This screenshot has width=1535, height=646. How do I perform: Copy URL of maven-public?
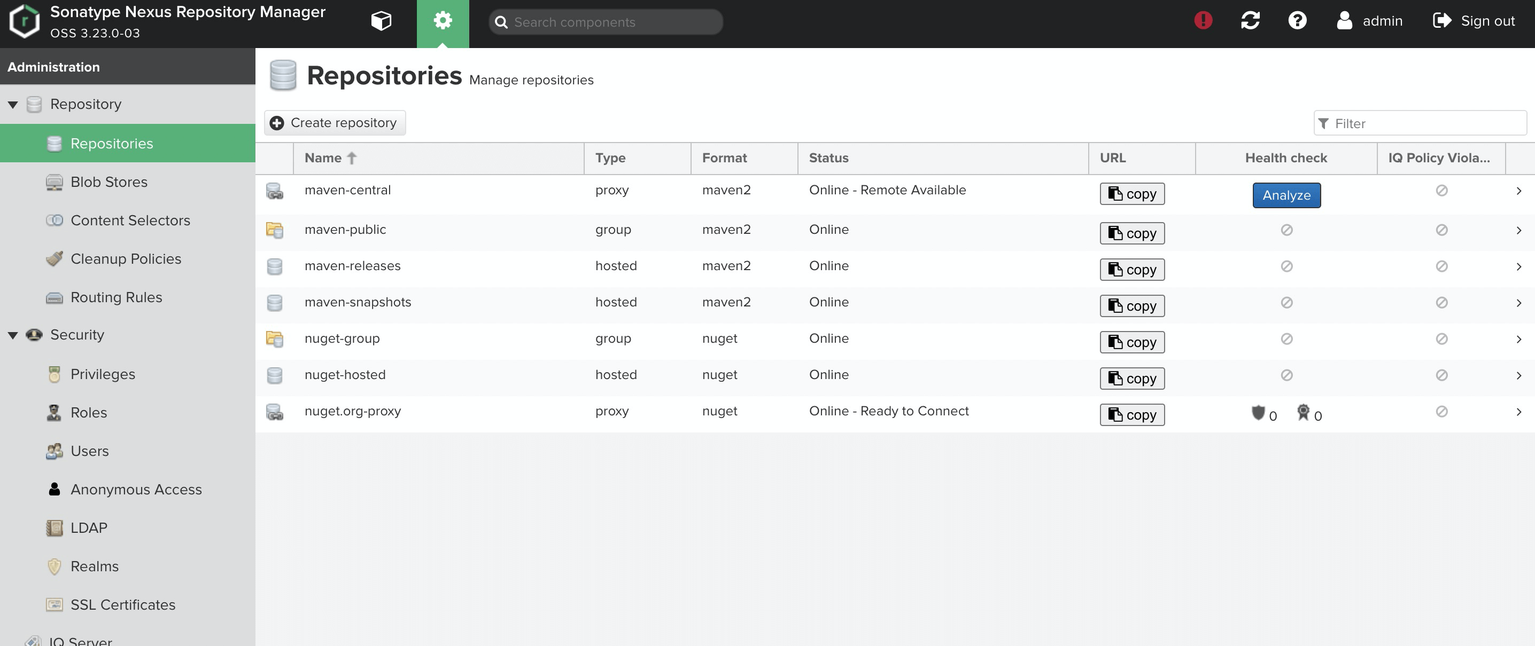[x=1132, y=233]
